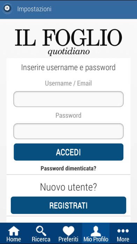The image size is (137, 244).
Task: Go to the Preferiti tab label
Action: (x=68, y=239)
